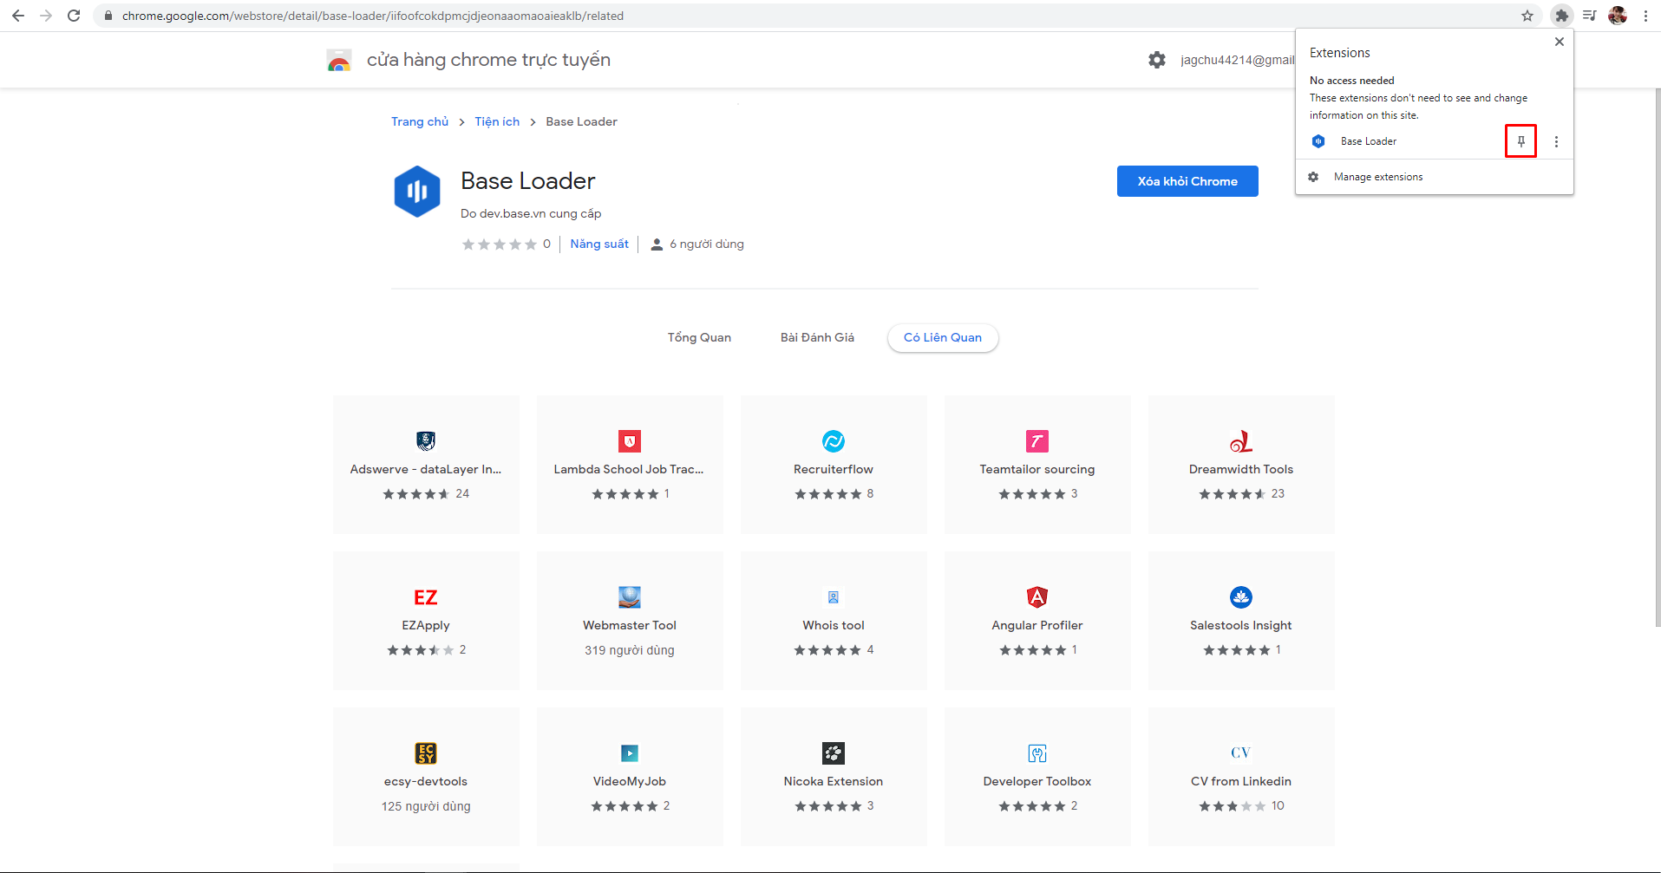Open the VideoMyJob extension icon
Viewport: 1661px width, 873px height.
(x=630, y=753)
